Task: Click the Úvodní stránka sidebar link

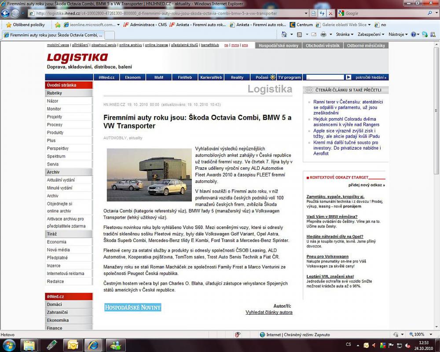Action: [x=69, y=85]
